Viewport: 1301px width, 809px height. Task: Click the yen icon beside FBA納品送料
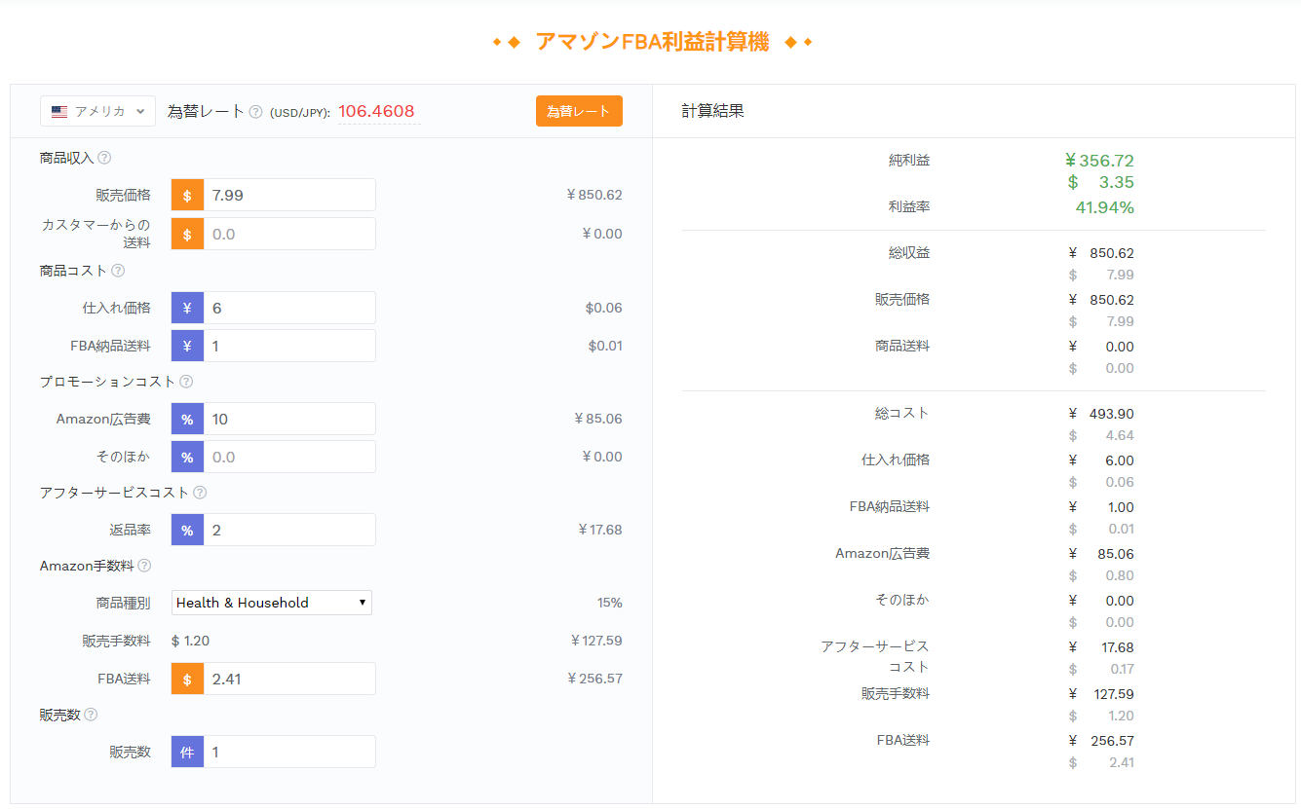click(187, 346)
